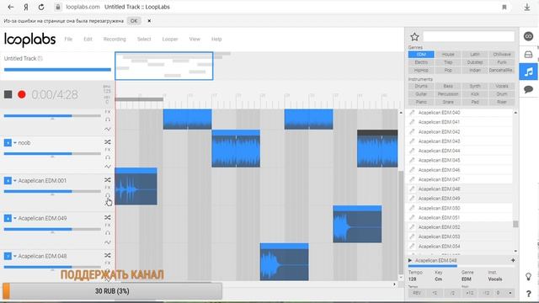Click the stop button in the transport
The height and width of the screenshot is (303, 539).
coord(8,94)
